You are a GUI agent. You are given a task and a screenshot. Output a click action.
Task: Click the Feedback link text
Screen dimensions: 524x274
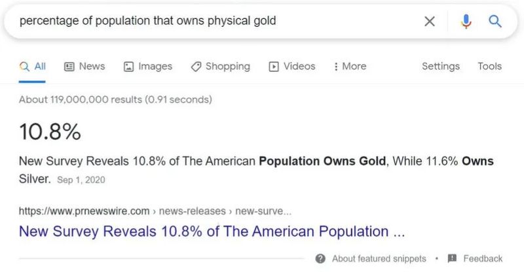click(x=483, y=258)
